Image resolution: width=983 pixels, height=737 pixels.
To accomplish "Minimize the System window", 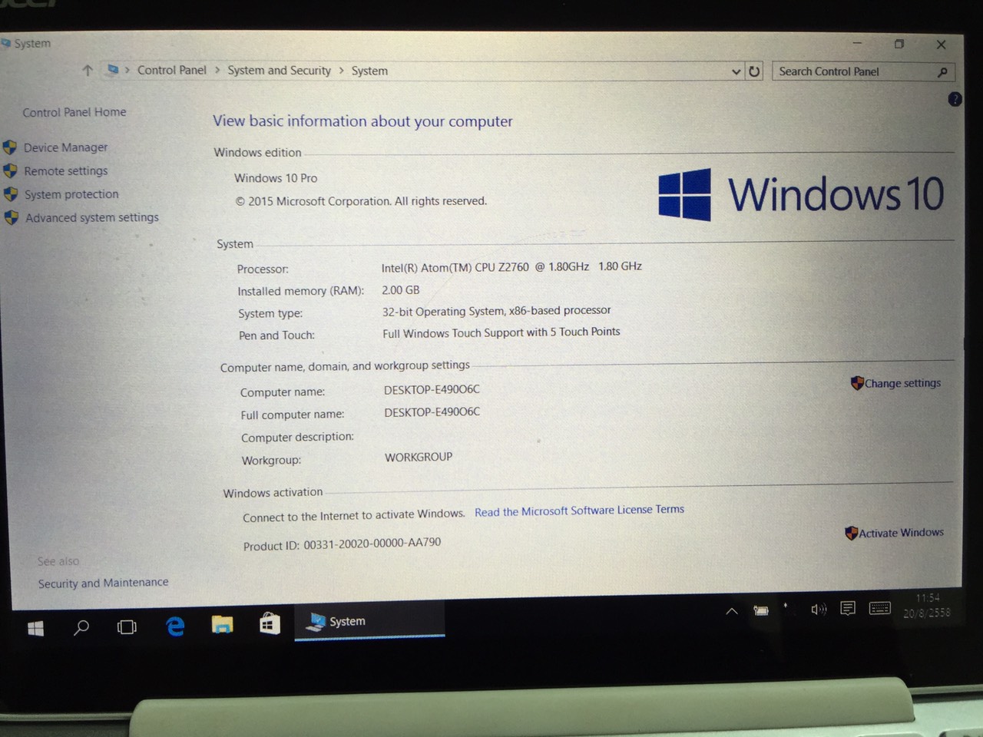I will pos(857,44).
